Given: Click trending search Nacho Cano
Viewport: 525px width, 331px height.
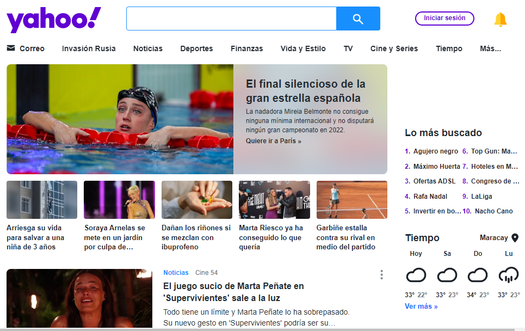Looking at the screenshot, I should click(x=494, y=211).
